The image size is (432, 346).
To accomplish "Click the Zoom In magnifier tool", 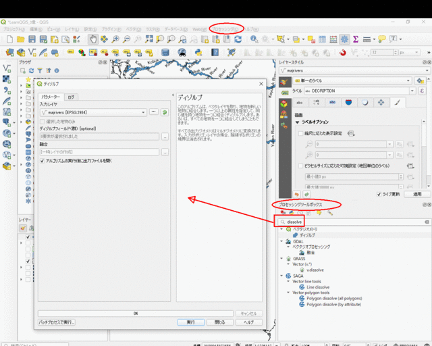I will click(x=115, y=39).
